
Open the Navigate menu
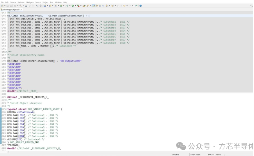point(30,2)
